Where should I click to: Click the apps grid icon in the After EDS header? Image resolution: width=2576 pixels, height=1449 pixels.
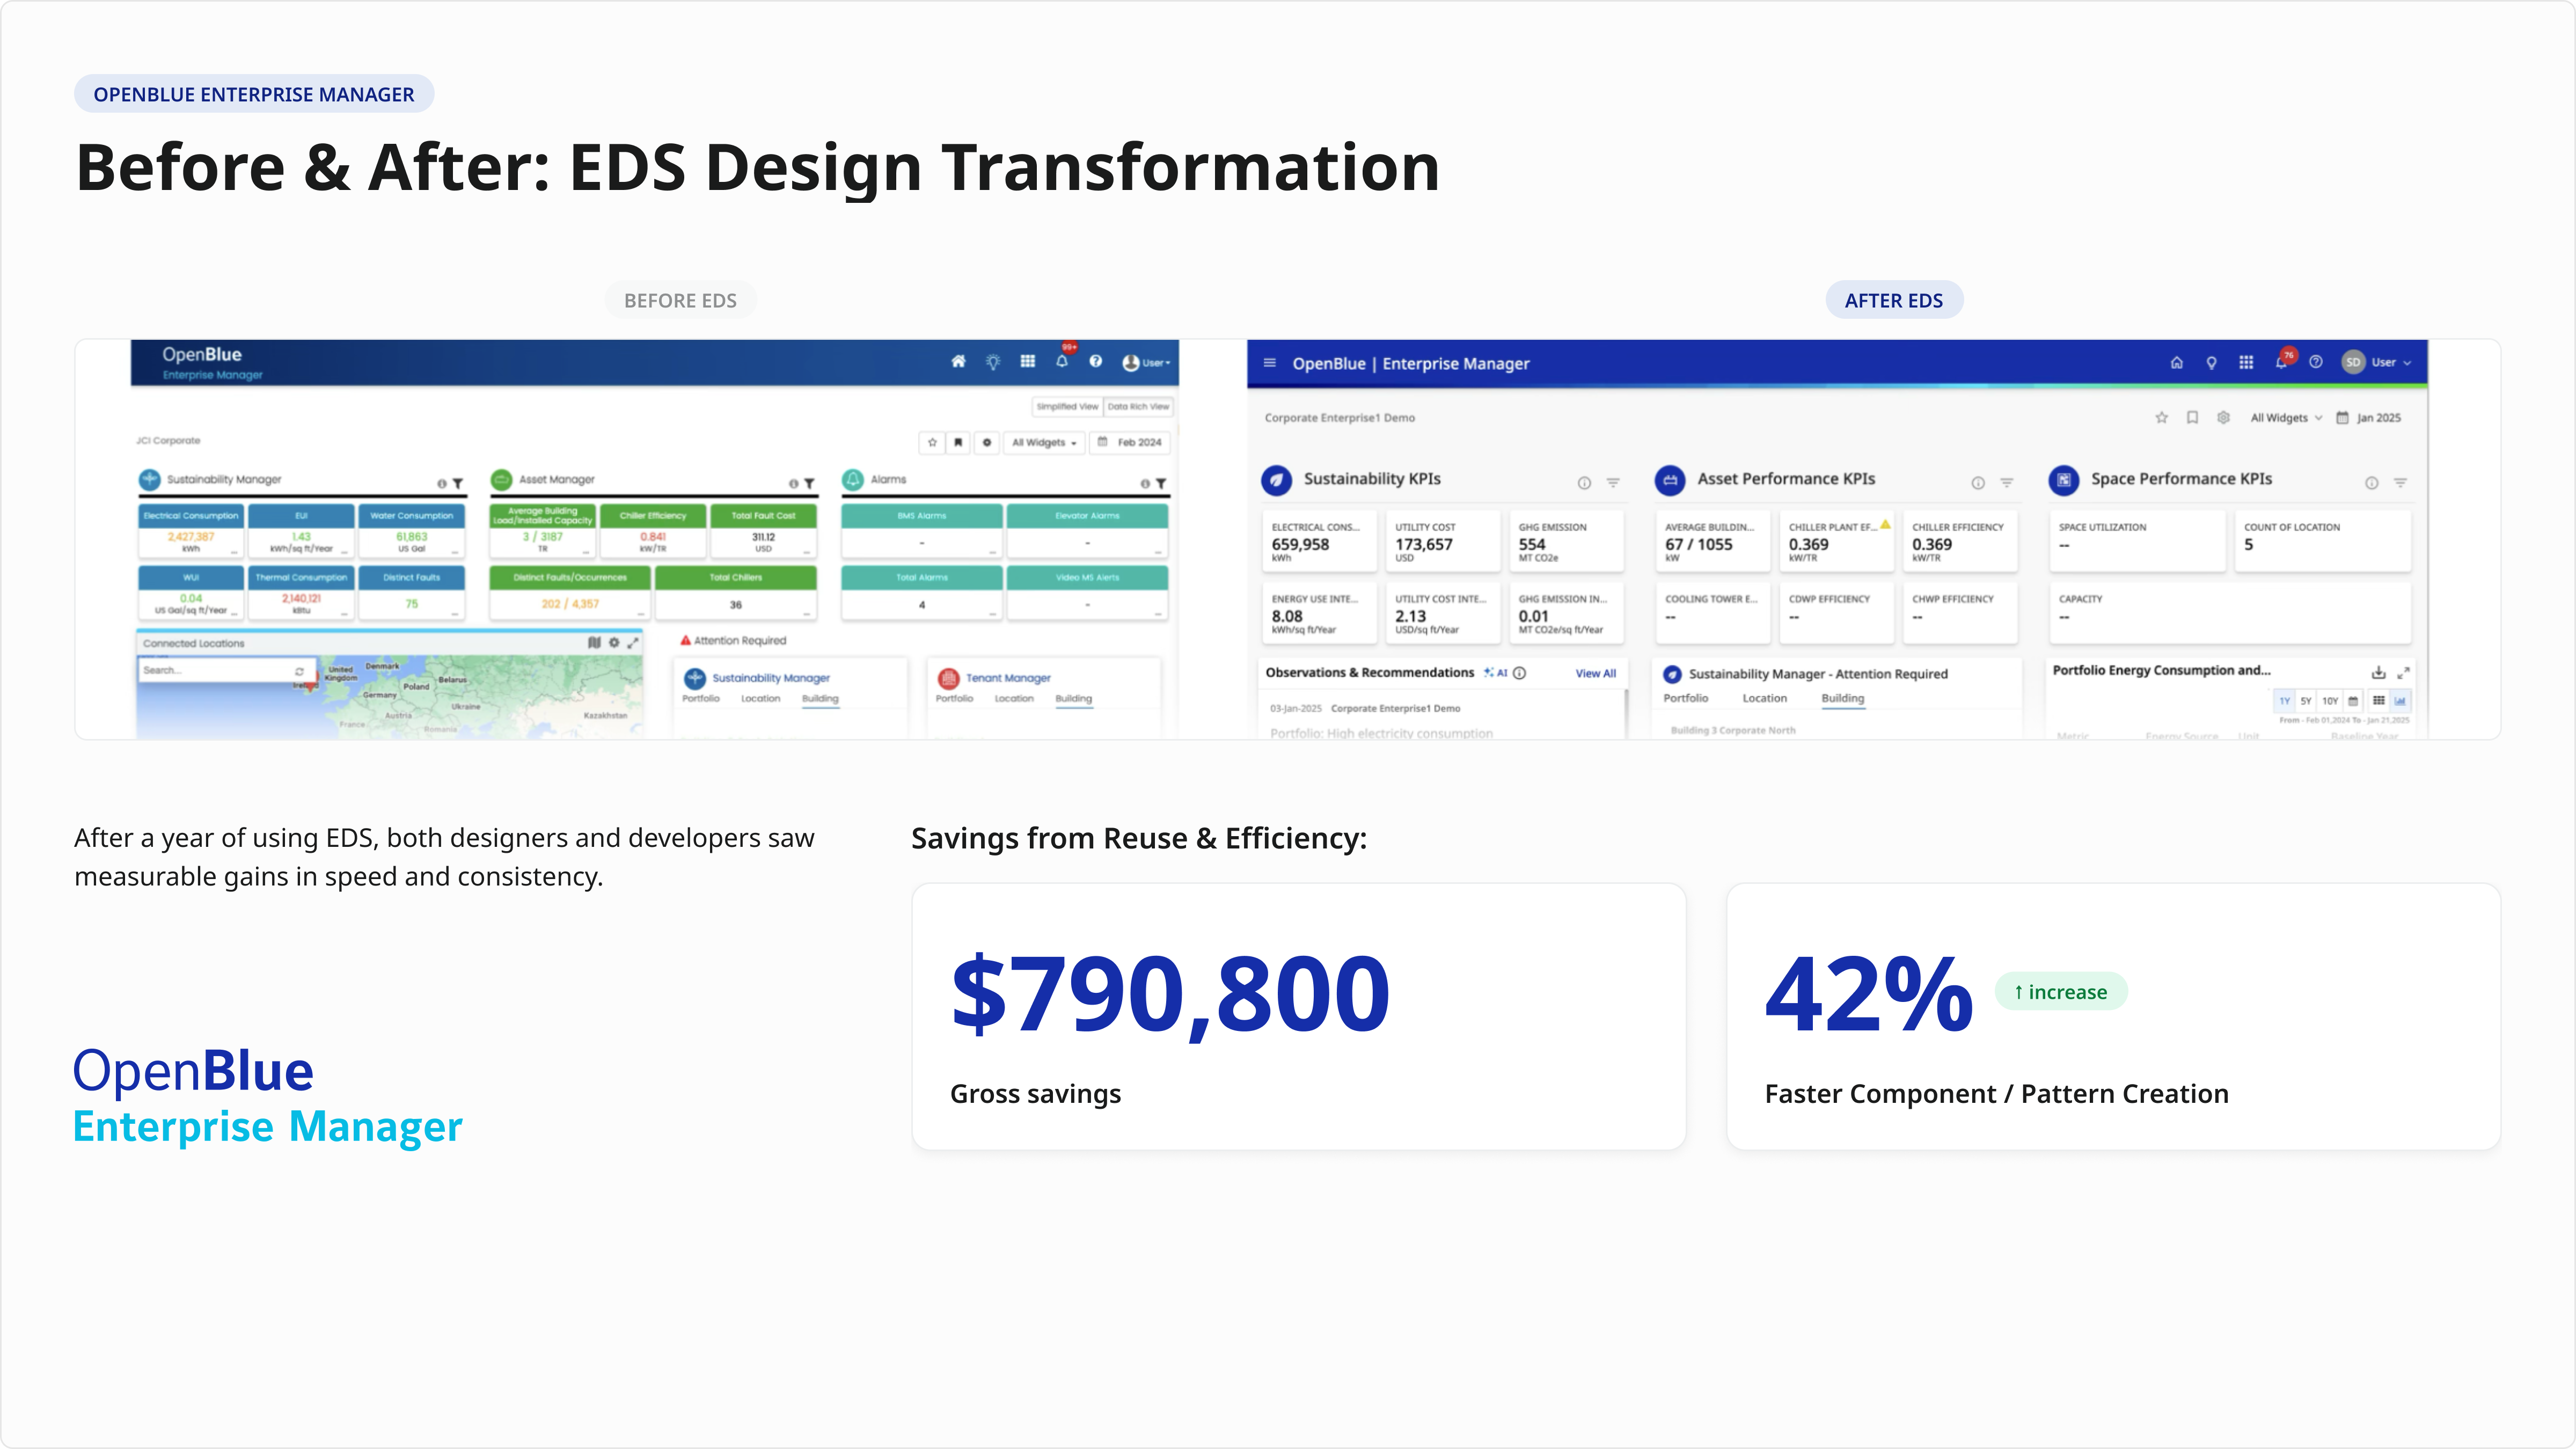point(2247,363)
